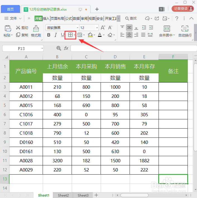
Task: Add a new sheet with plus
Action: point(96,195)
